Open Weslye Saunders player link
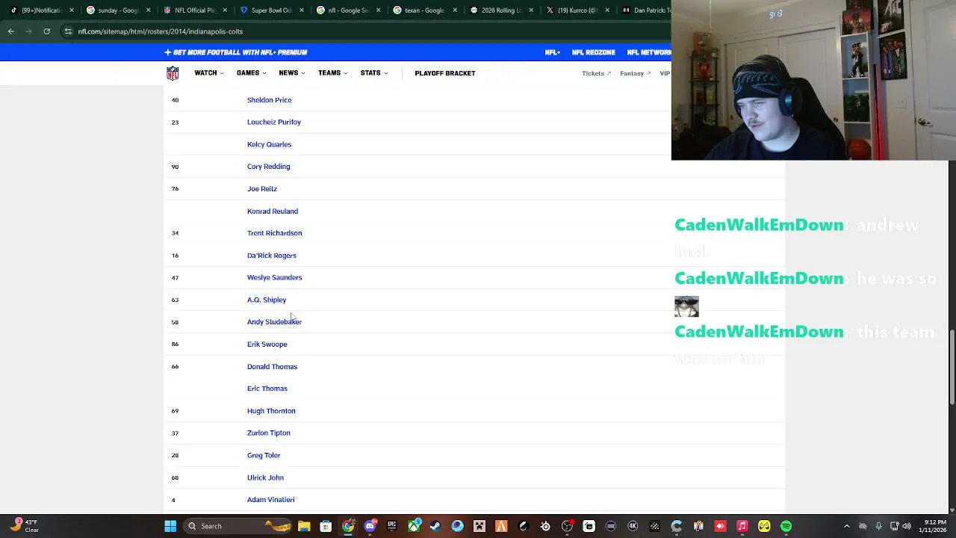Viewport: 956px width, 538px height. tap(274, 277)
